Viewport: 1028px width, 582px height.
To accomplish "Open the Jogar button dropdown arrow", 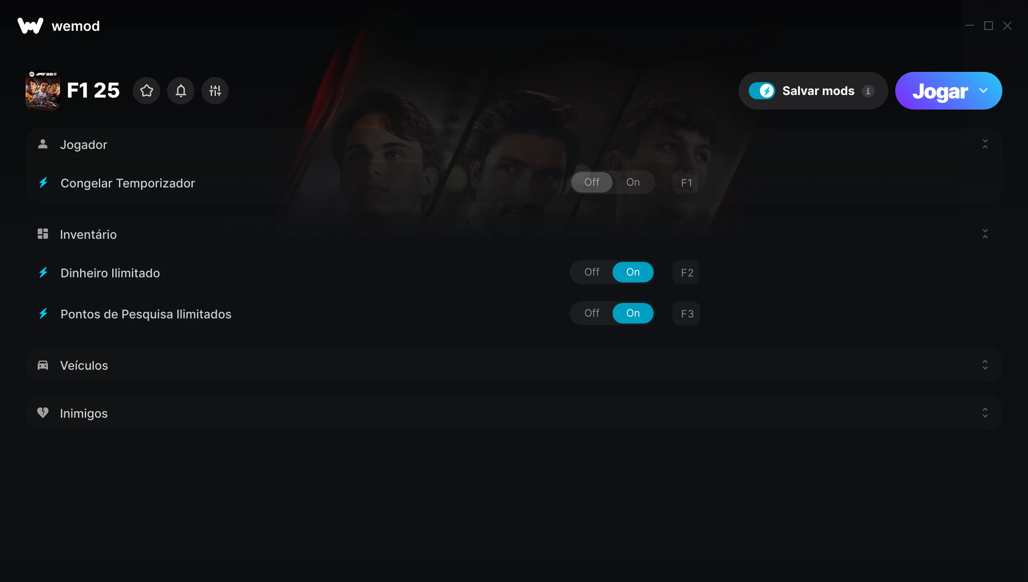I will pos(983,91).
